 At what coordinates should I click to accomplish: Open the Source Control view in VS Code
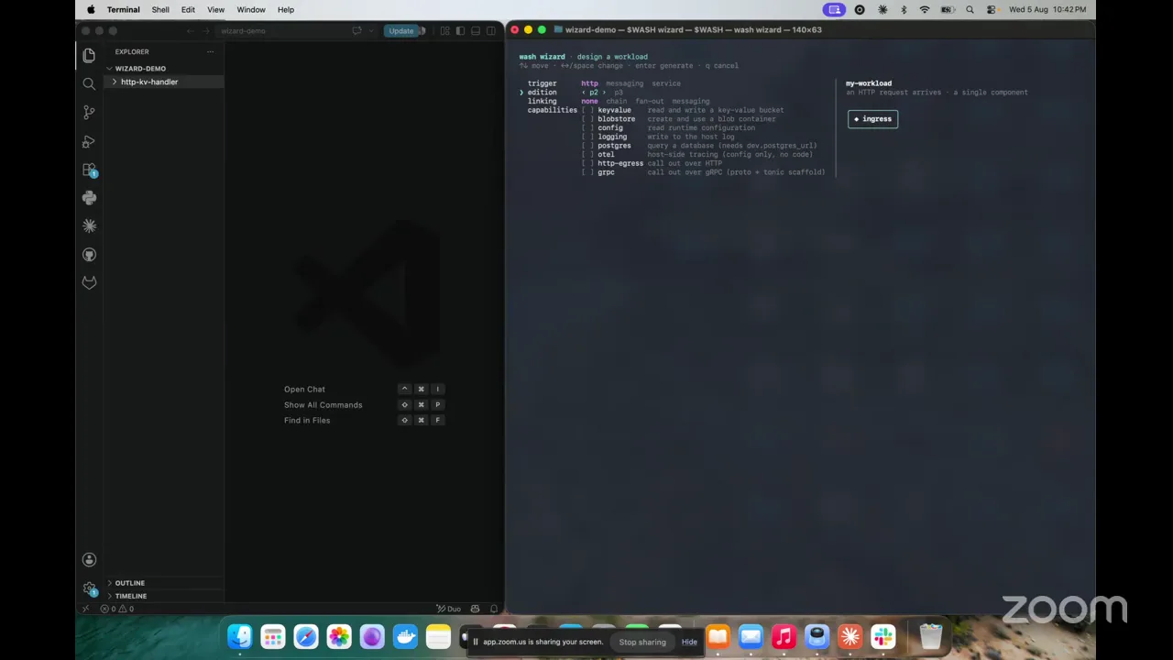(89, 112)
